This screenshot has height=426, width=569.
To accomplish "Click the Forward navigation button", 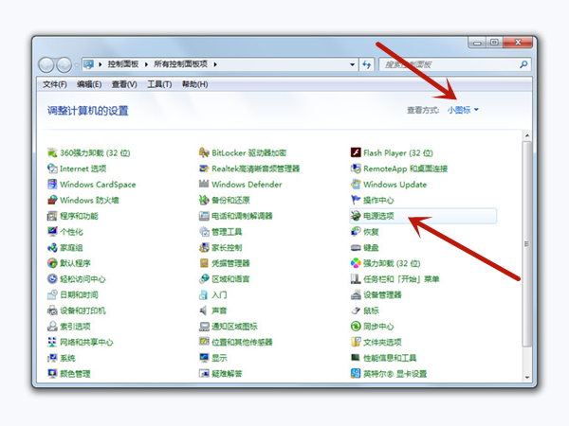I will point(64,65).
